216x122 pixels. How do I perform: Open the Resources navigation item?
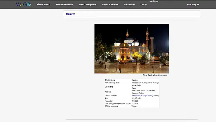[x=129, y=5]
